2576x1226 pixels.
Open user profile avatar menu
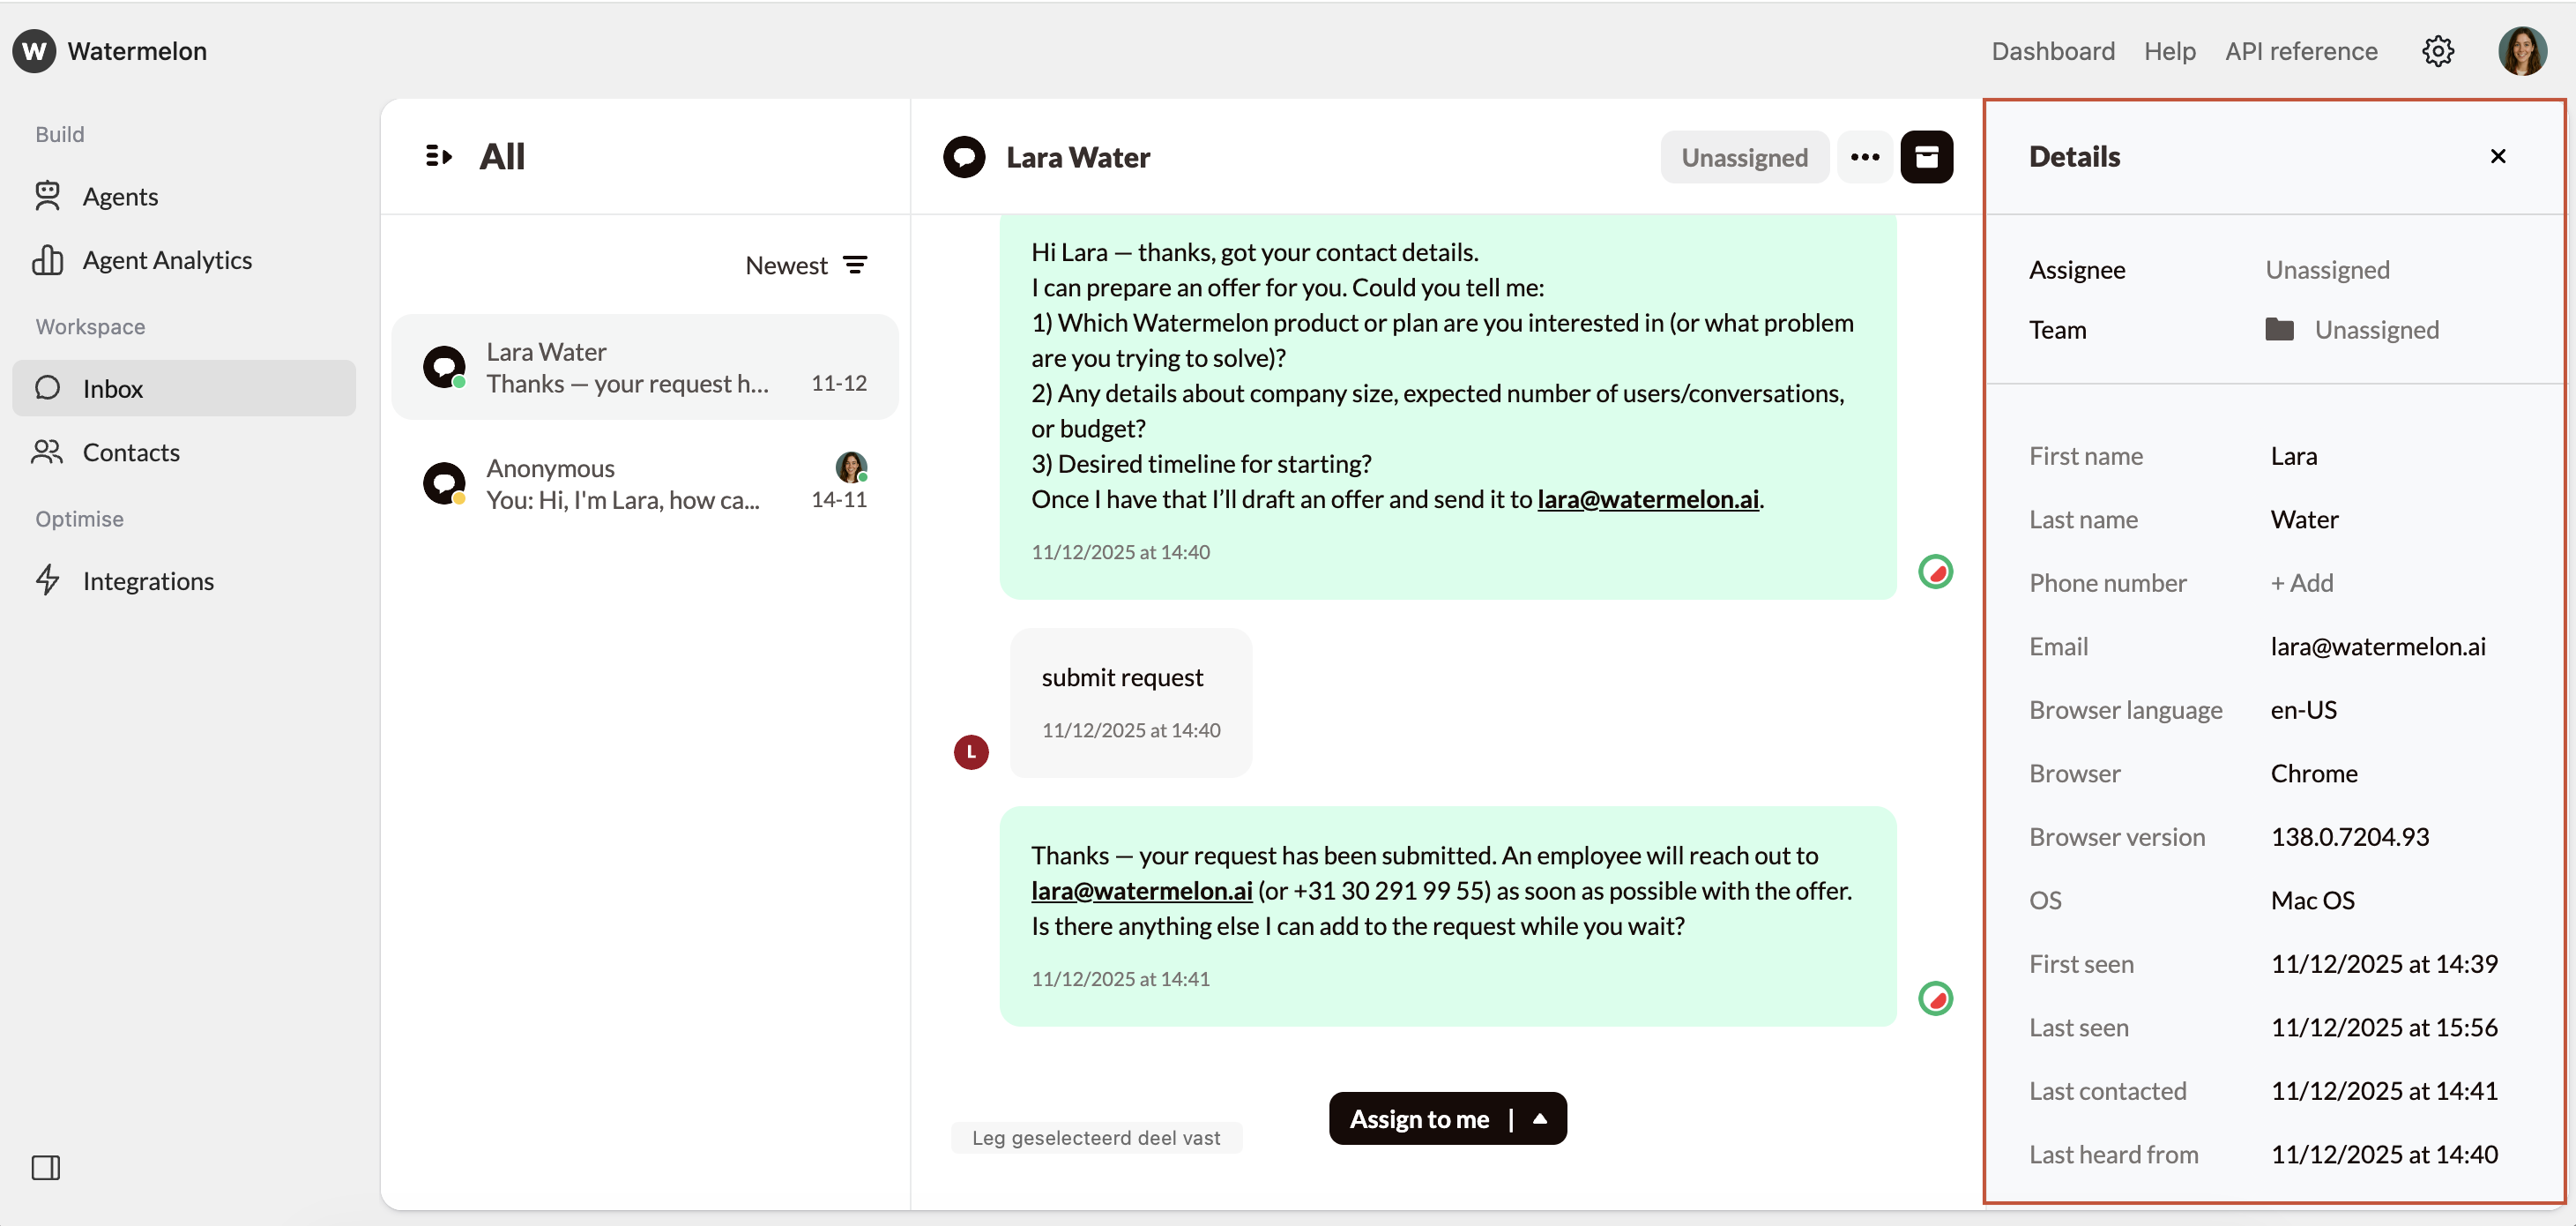click(x=2521, y=51)
